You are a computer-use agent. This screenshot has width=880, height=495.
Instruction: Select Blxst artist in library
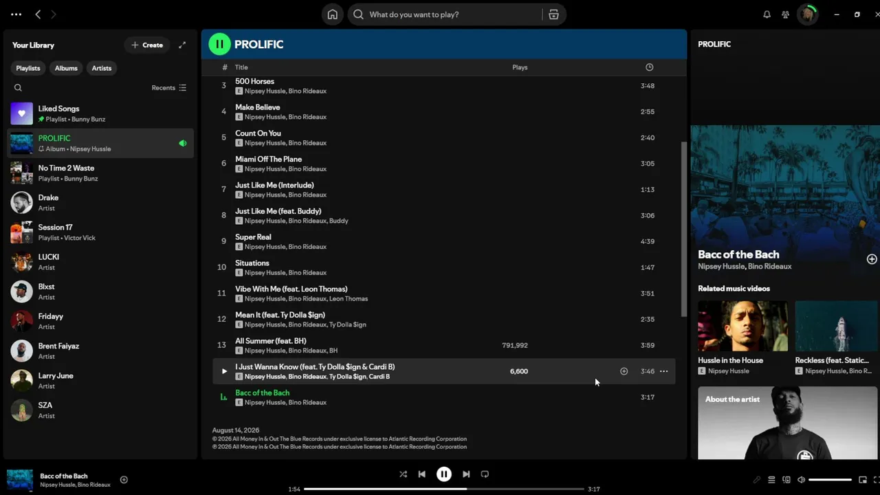[100, 291]
